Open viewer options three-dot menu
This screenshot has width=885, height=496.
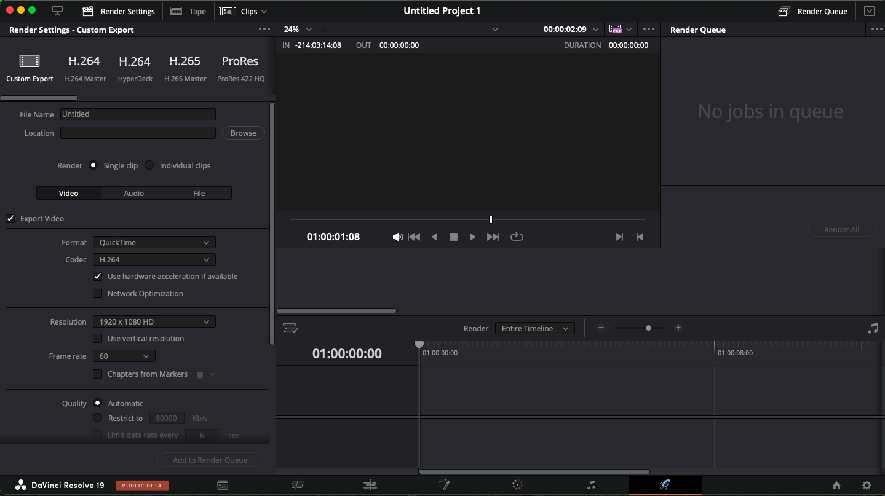649,29
